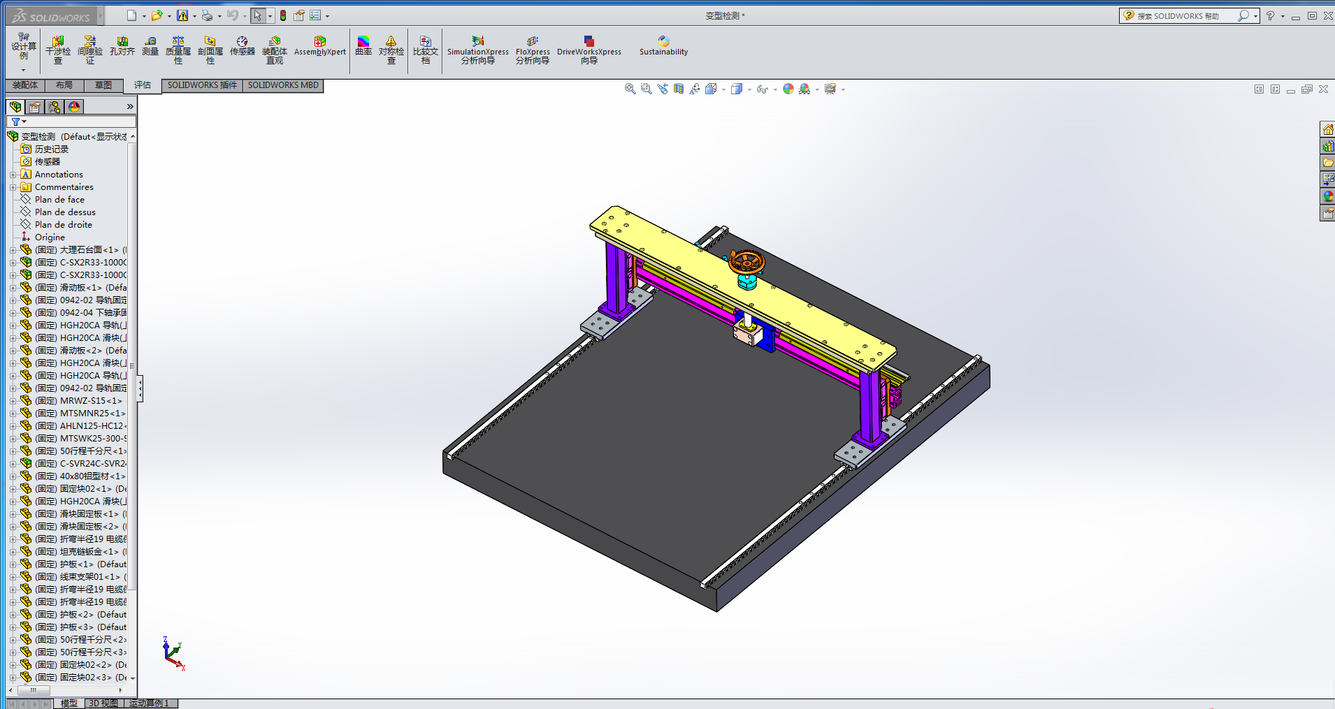Open the ConfigurationManager tab icon
Viewport: 1335px width, 709px height.
click(55, 107)
